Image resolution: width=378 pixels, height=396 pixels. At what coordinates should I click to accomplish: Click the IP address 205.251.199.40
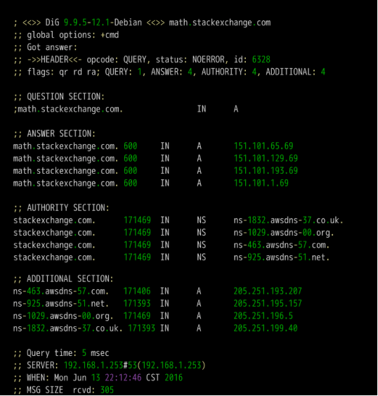[266, 328]
